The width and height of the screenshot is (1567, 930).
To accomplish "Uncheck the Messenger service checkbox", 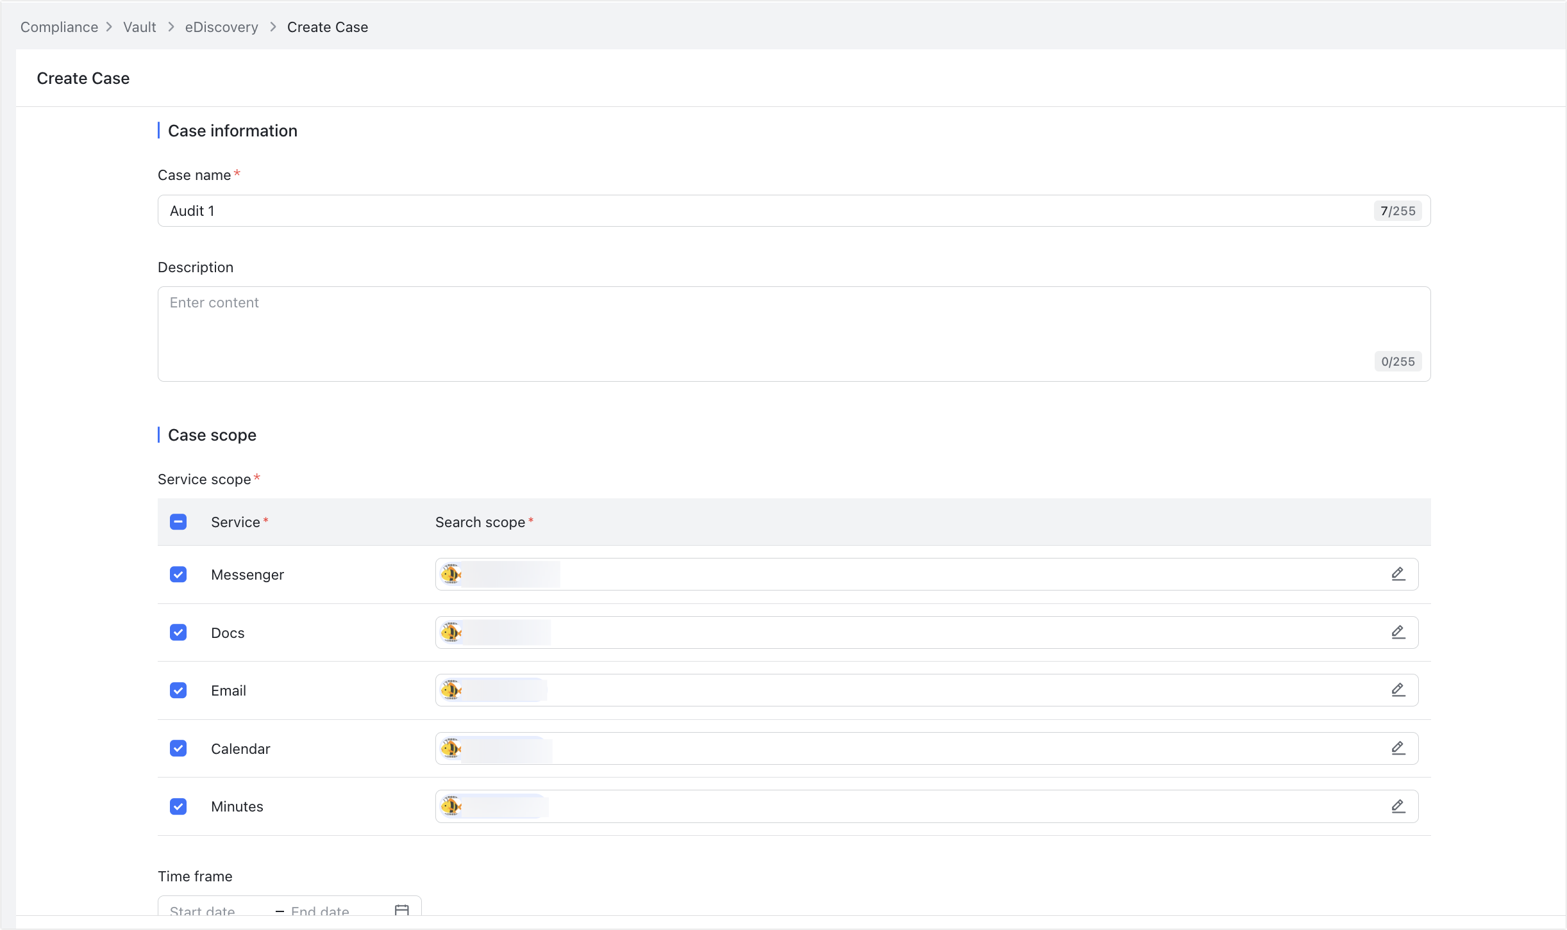I will coord(178,574).
